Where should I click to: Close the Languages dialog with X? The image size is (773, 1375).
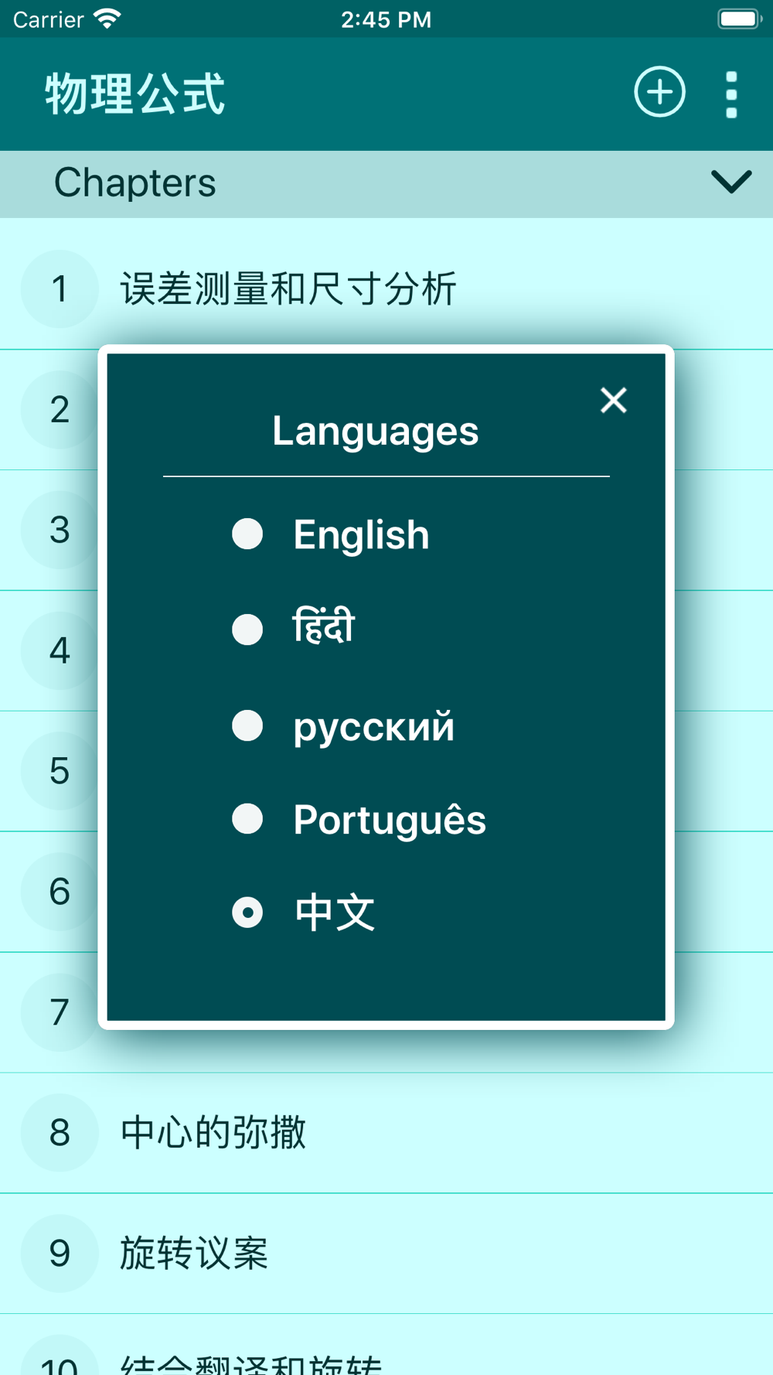614,400
